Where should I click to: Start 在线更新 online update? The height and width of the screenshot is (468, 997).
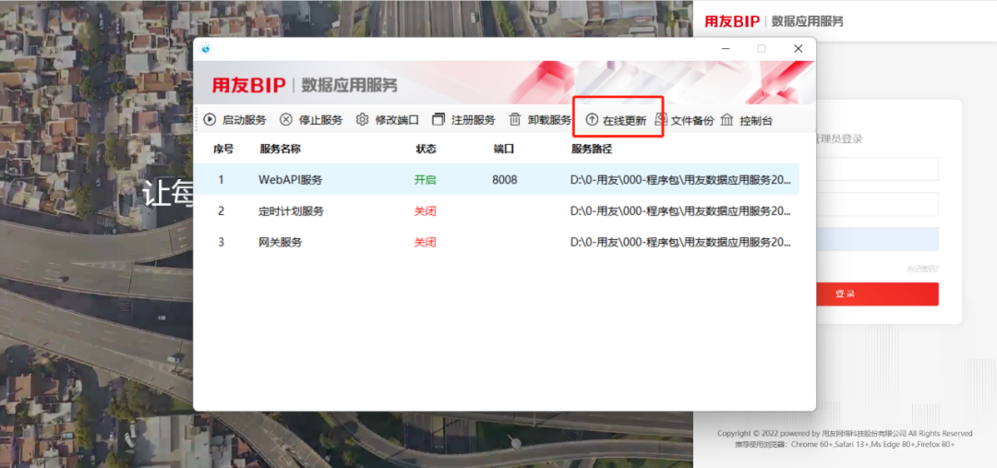click(x=617, y=120)
